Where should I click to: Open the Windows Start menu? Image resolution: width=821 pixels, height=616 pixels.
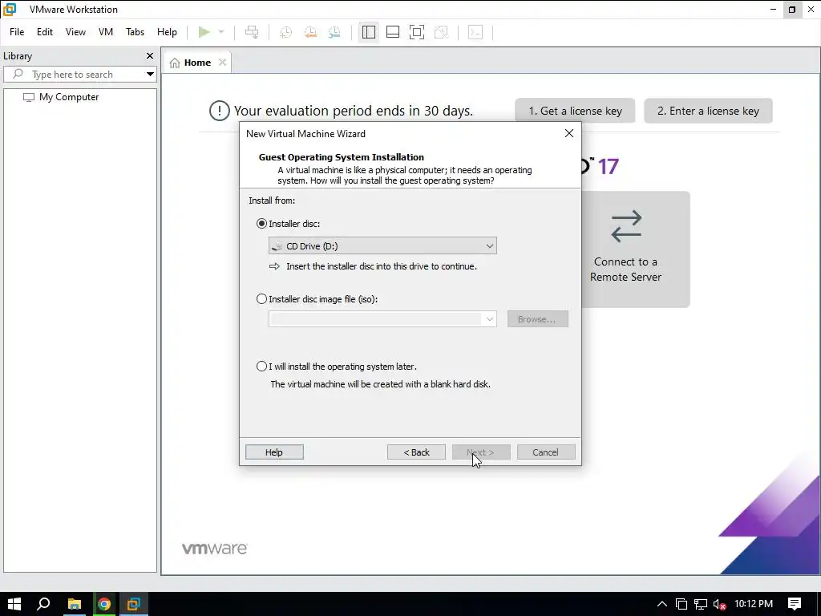tap(14, 604)
